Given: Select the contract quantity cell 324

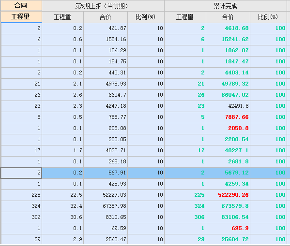Looking at the screenshot, I should point(21,206).
